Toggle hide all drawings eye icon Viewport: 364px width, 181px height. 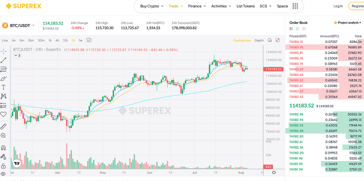pos(3,174)
